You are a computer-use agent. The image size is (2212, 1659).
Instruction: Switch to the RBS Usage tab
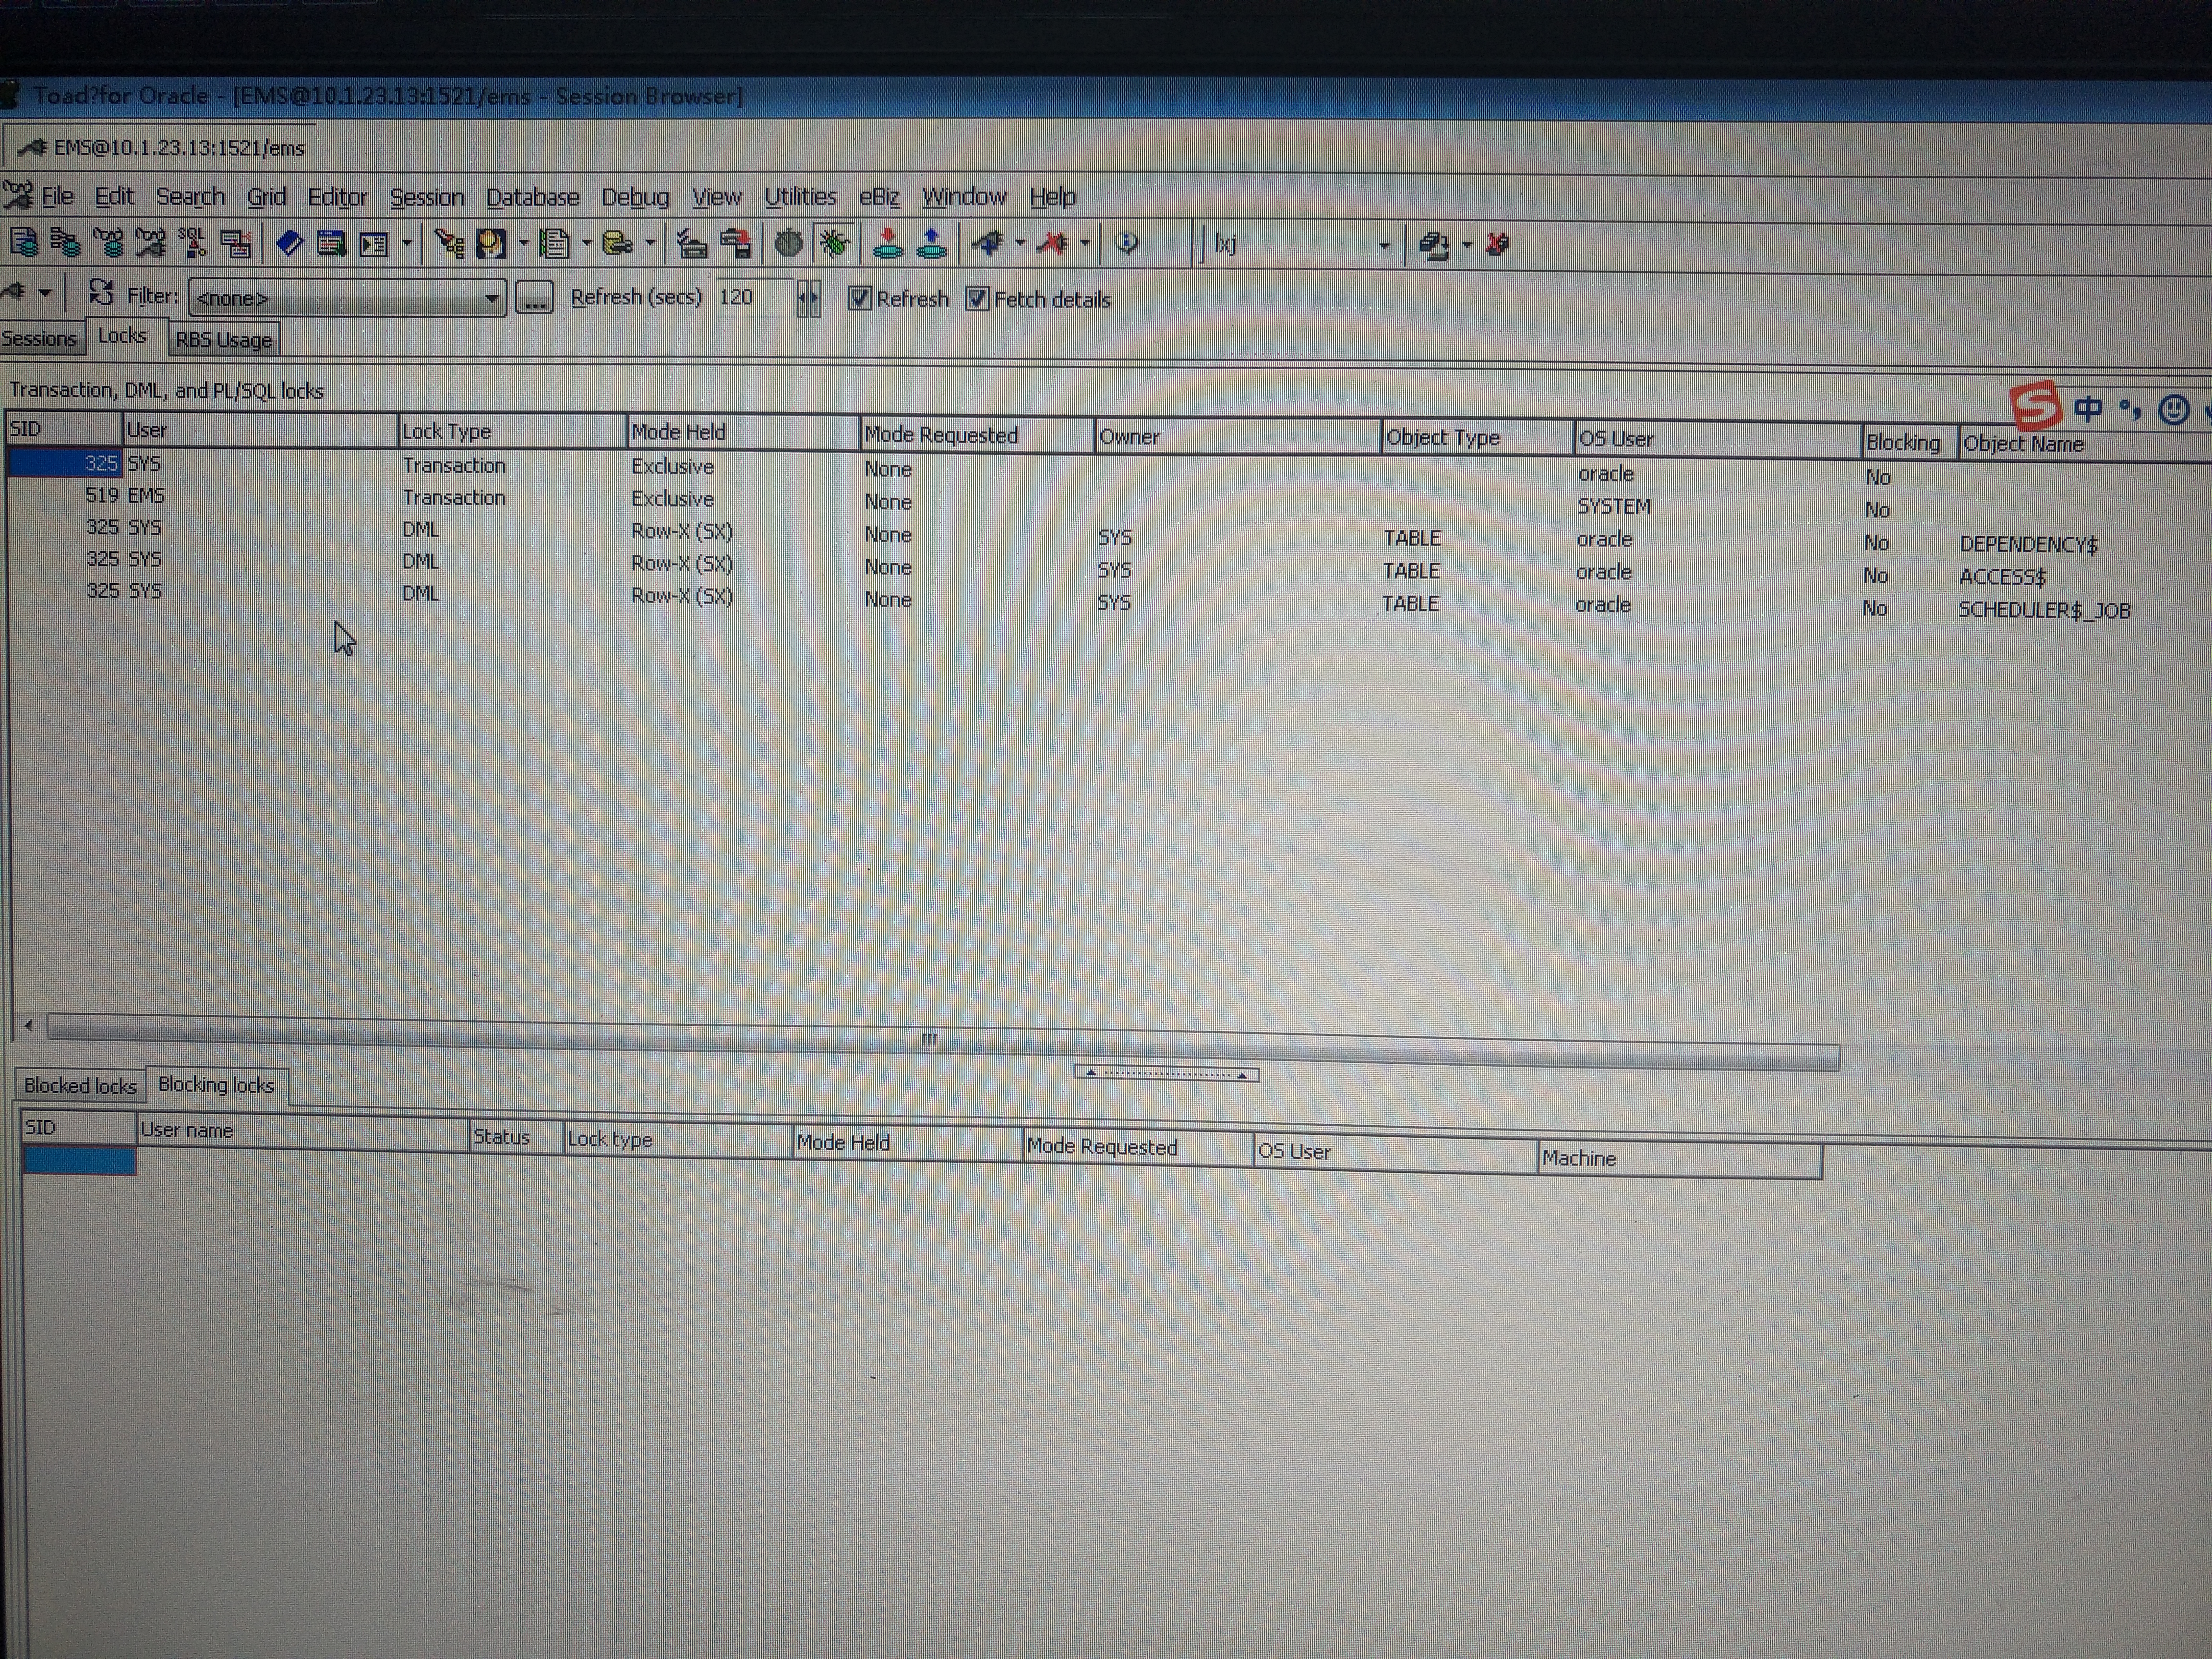coord(224,340)
